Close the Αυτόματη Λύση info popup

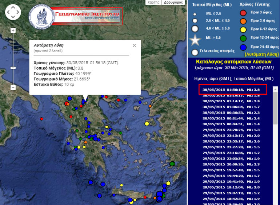[134, 46]
